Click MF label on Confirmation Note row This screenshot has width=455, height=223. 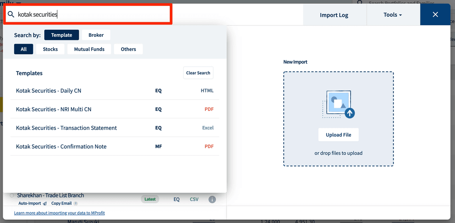pos(158,146)
